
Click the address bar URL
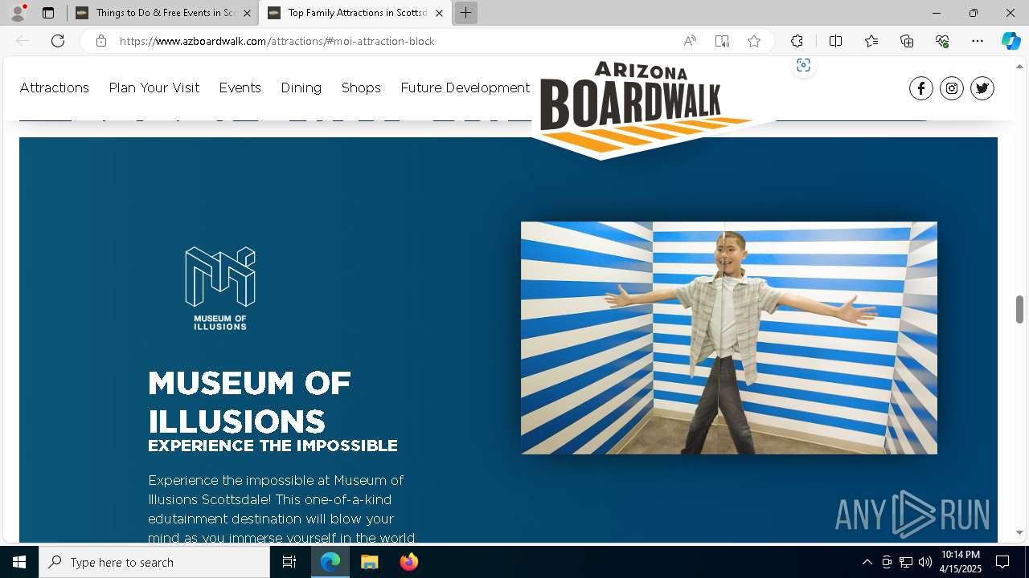click(x=277, y=41)
